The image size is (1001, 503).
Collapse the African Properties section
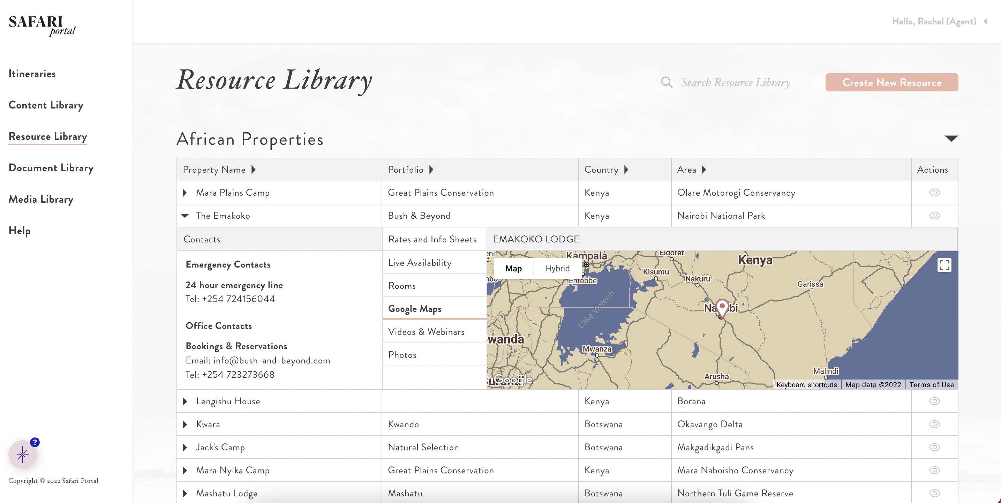coord(951,138)
